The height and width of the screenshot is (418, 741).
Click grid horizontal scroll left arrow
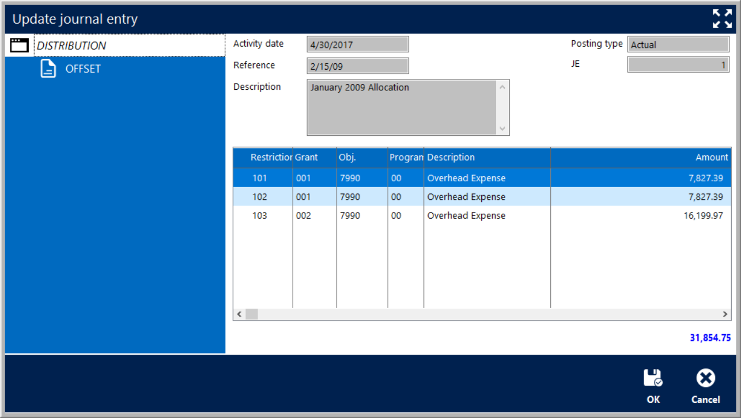[239, 314]
